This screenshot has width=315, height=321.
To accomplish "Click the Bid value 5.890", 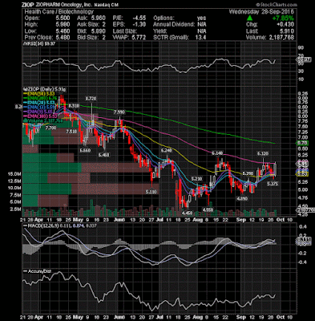I will point(99,31).
